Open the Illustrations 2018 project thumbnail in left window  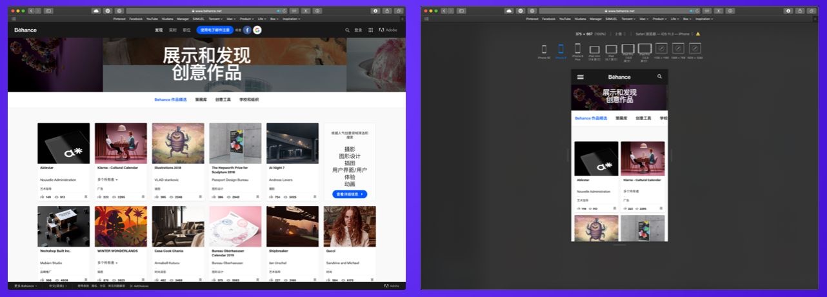click(x=178, y=143)
